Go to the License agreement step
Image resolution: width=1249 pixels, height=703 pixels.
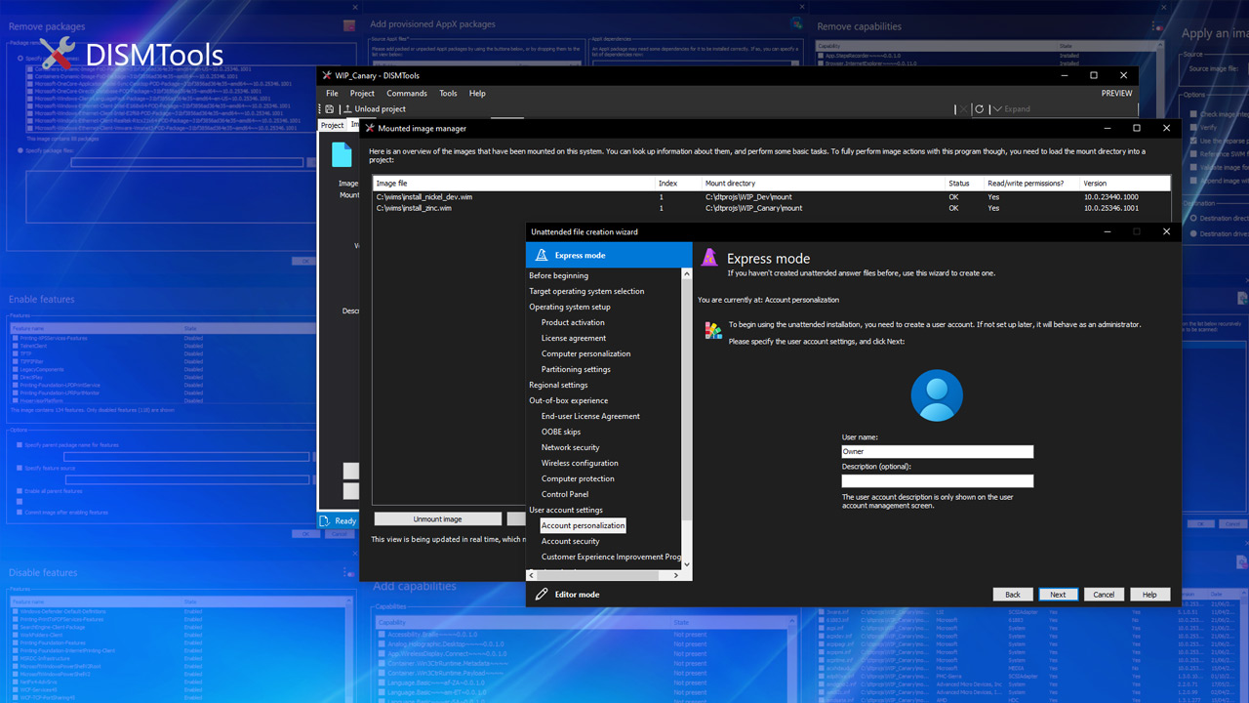click(574, 338)
